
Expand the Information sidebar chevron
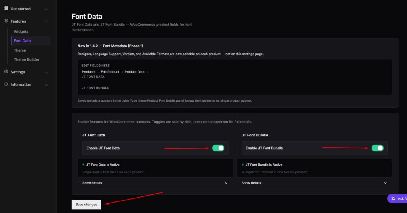coord(46,85)
